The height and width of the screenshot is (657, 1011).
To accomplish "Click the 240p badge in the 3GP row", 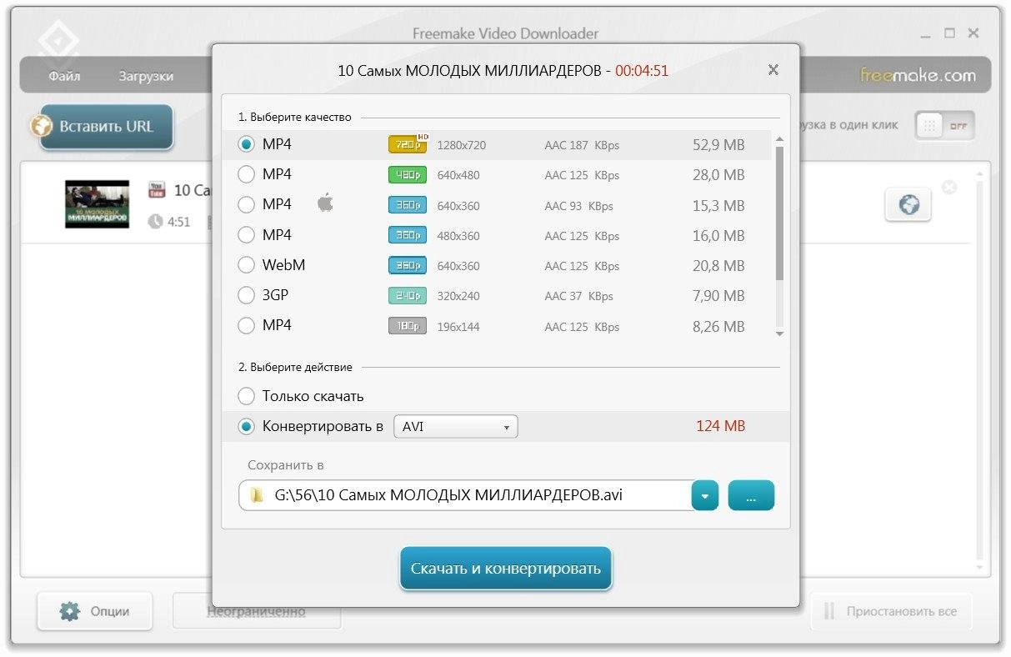I will [x=408, y=295].
